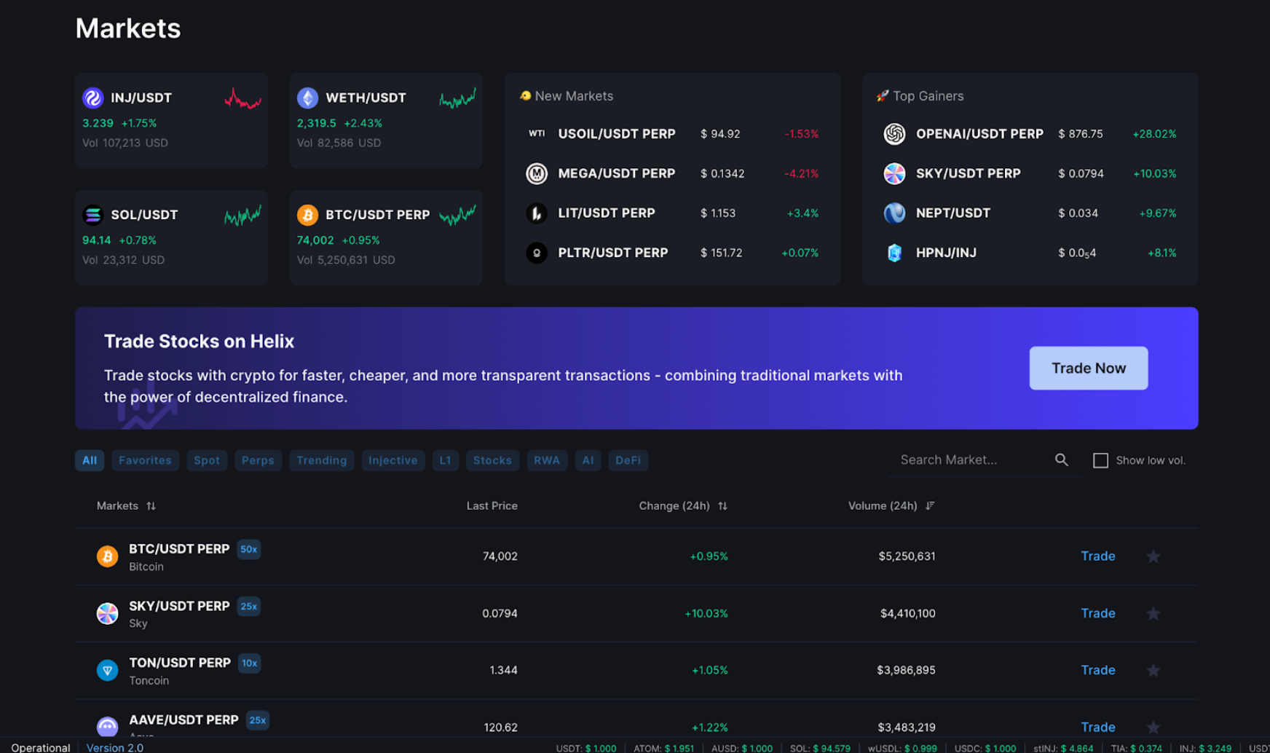Click the LIT token icon in New Markets
The image size is (1270, 753).
537,213
